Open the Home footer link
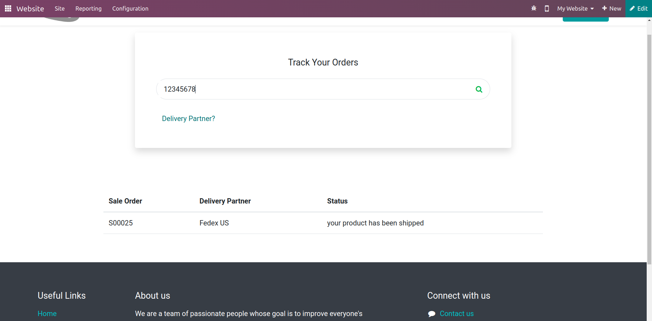The height and width of the screenshot is (321, 652). point(47,314)
